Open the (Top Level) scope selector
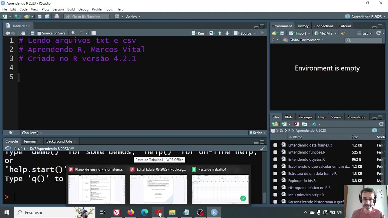Image resolution: width=388 pixels, height=218 pixels. click(x=32, y=133)
